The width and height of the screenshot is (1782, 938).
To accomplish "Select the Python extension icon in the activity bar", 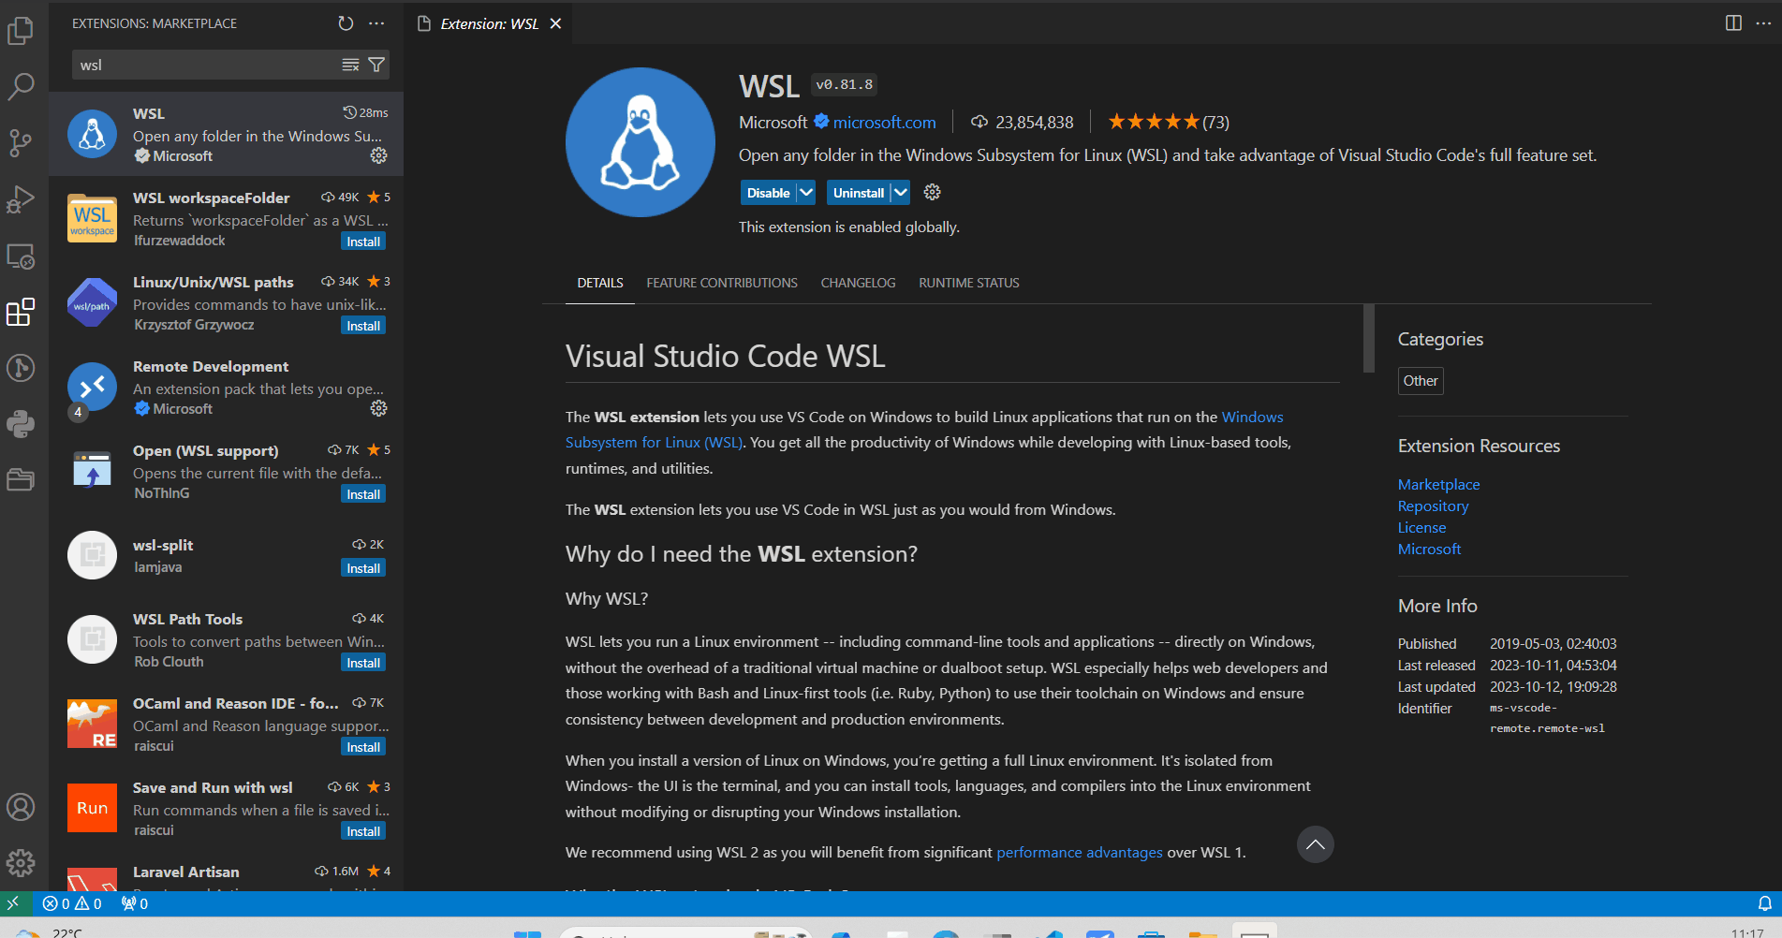I will click(21, 423).
